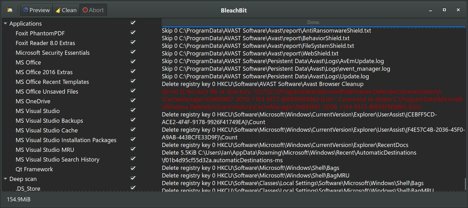Click the AntiRansomwareShield.txt skip log line
This screenshot has height=208, width=468.
click(266, 31)
